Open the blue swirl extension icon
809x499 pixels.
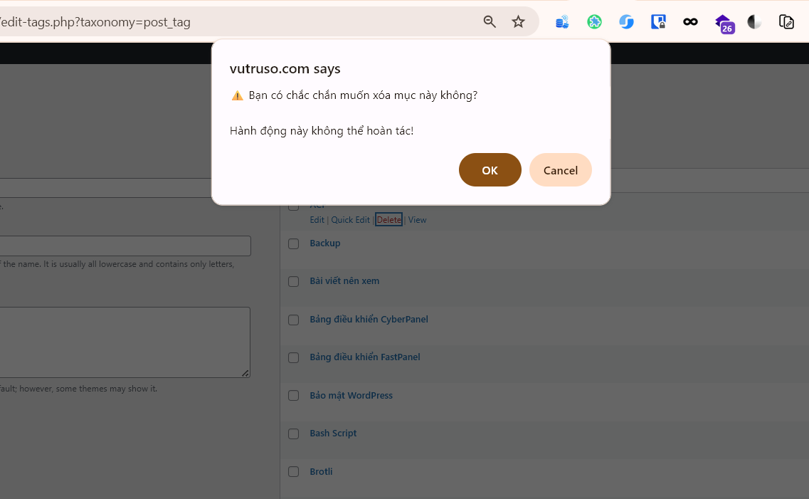tap(626, 22)
